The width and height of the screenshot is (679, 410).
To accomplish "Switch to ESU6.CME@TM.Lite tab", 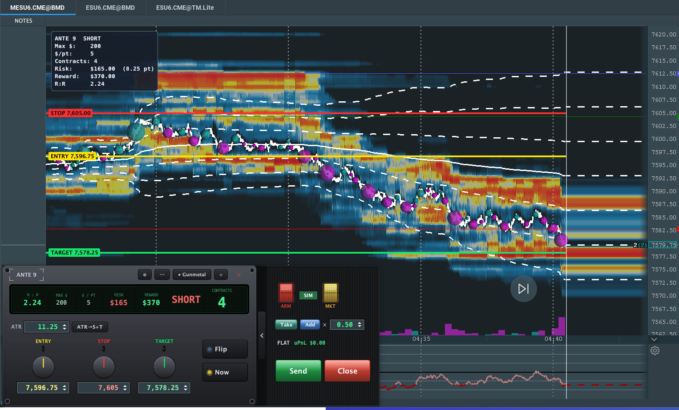I will [x=185, y=8].
